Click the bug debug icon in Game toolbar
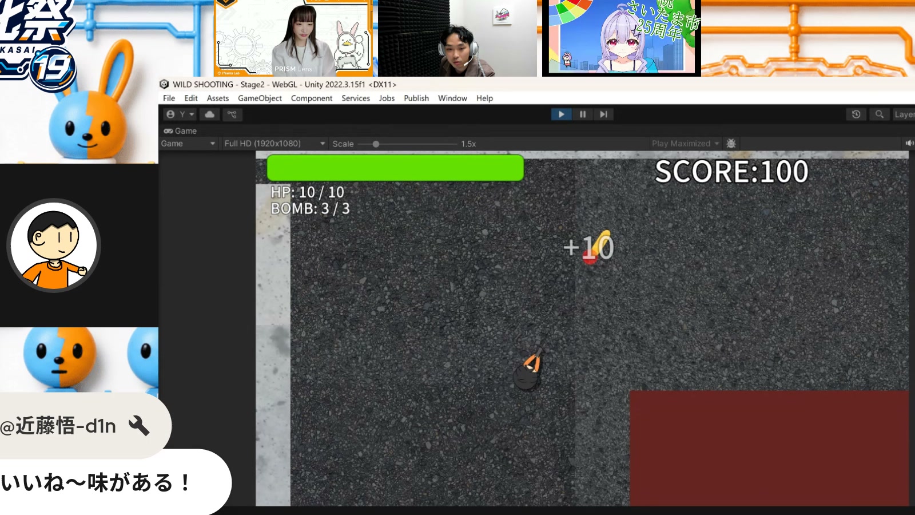Screen dimensions: 915x515 (731, 144)
